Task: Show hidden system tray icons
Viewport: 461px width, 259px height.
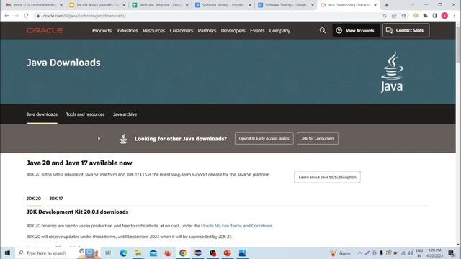Action: click(360, 253)
